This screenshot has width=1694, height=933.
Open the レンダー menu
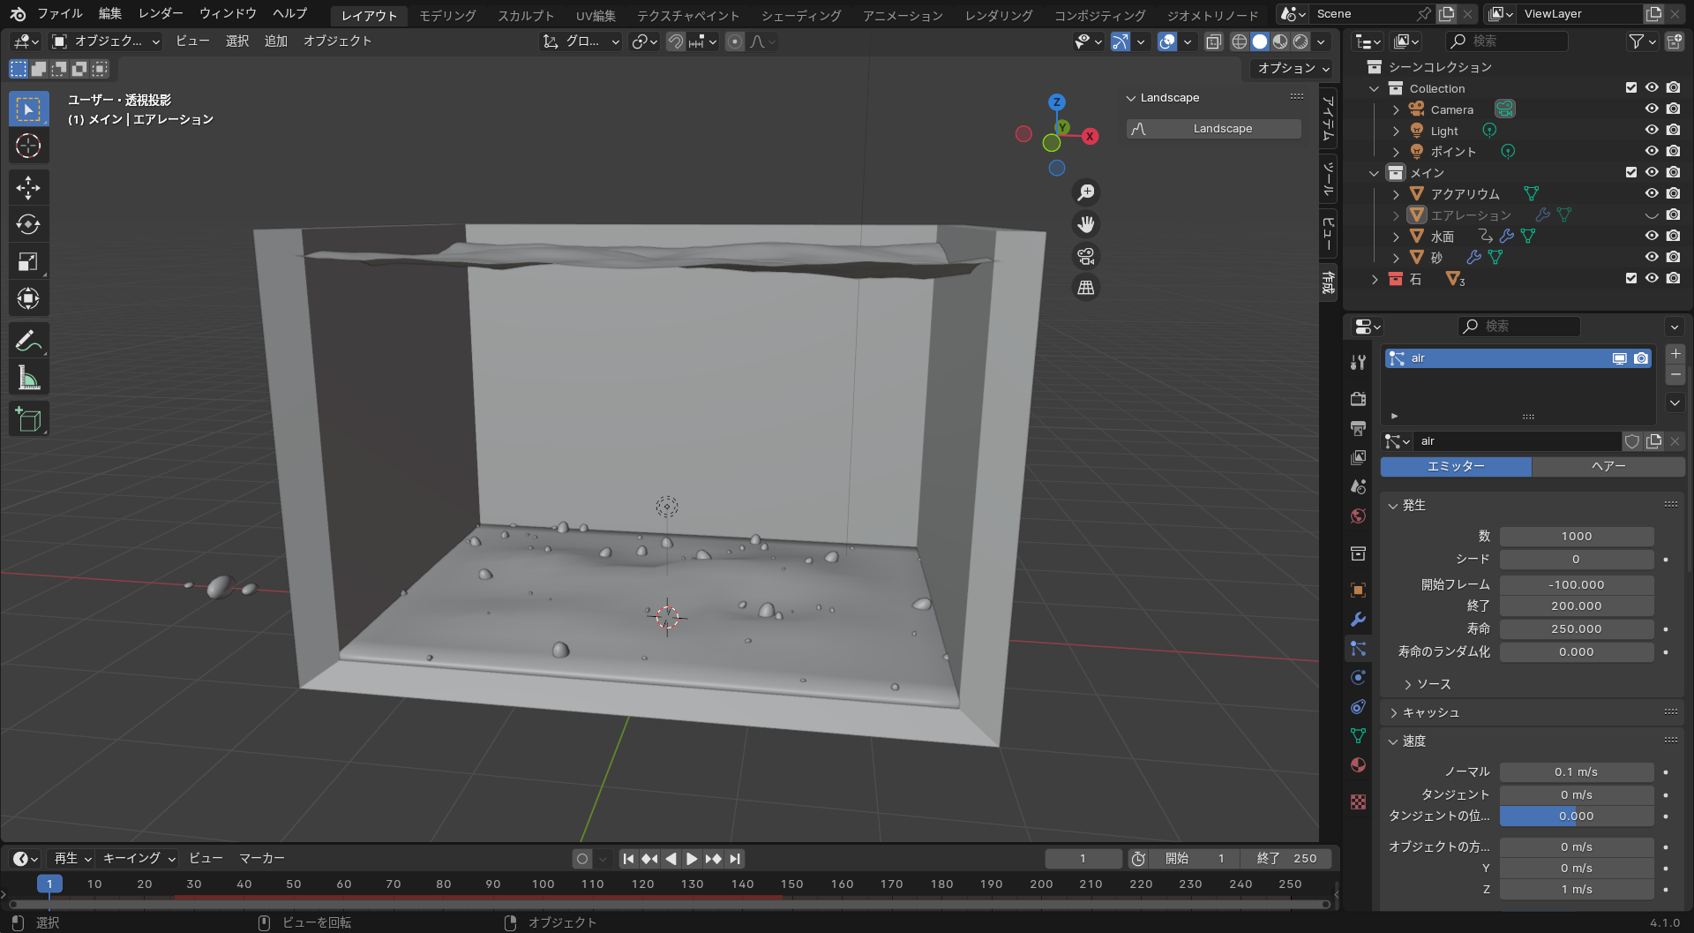coord(161,14)
